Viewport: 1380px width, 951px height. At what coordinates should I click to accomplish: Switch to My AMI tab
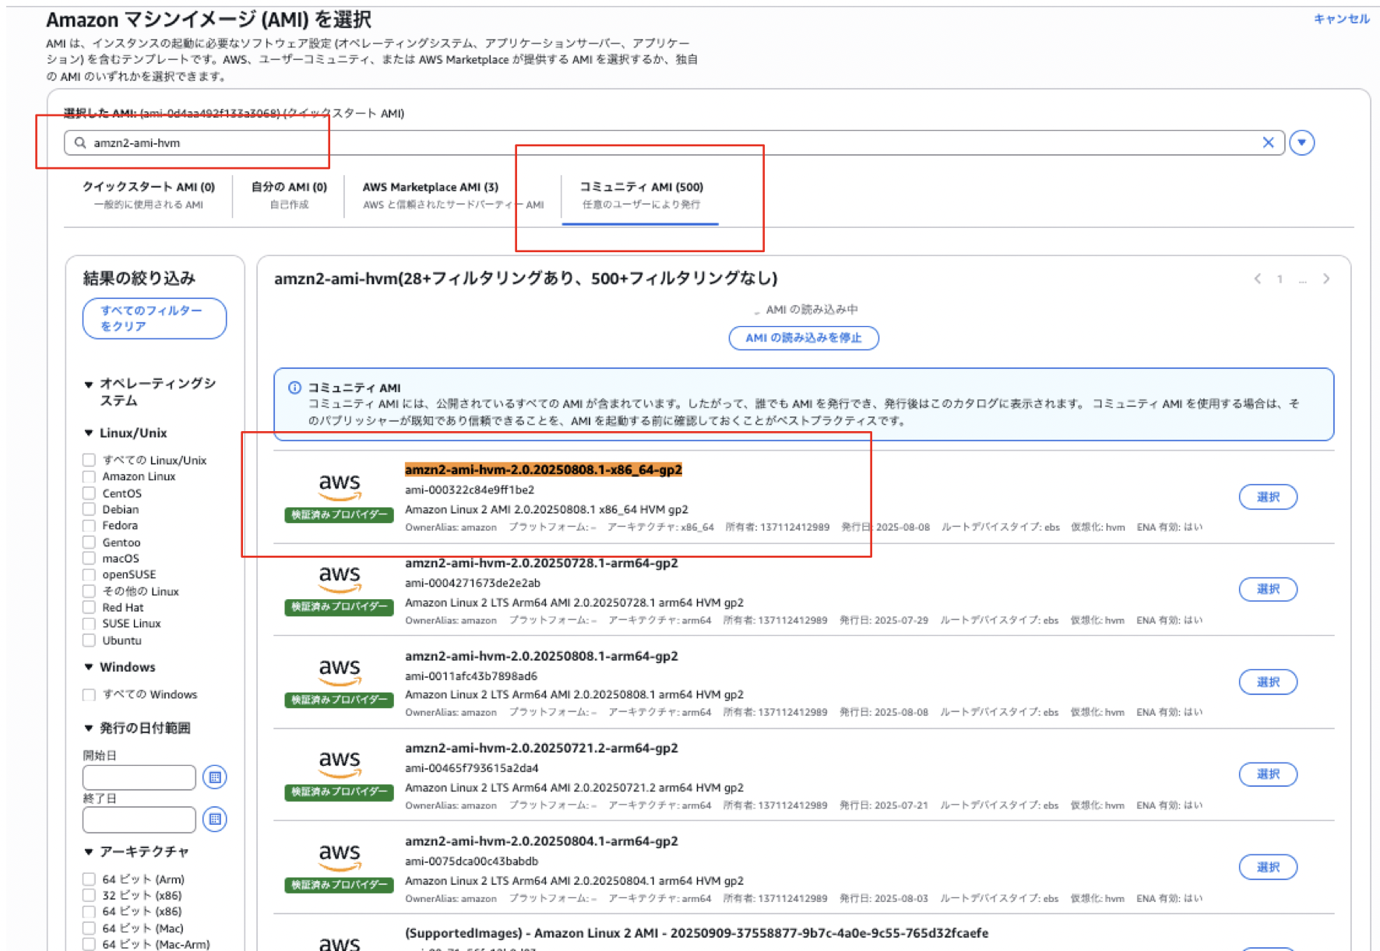pos(289,195)
